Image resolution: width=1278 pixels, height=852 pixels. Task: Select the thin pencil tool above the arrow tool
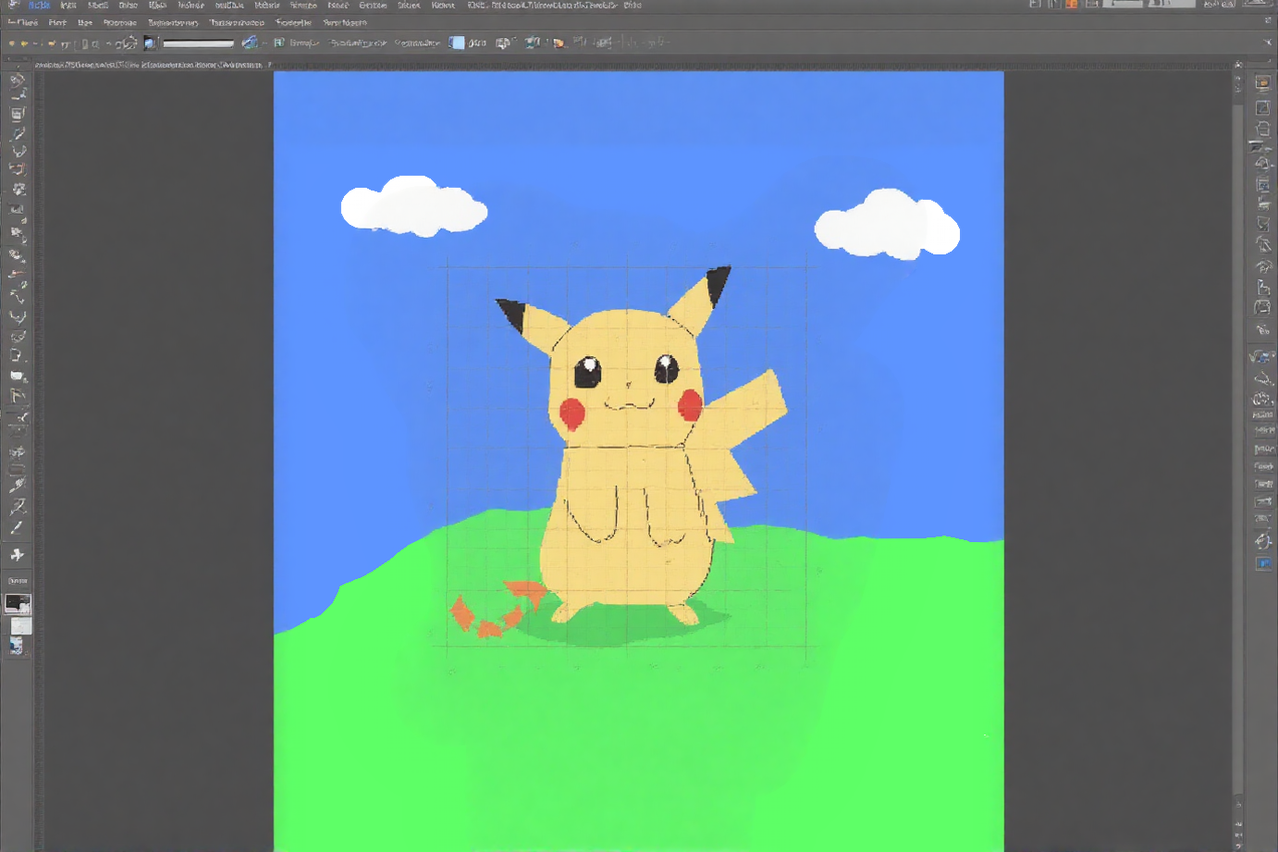tap(17, 528)
